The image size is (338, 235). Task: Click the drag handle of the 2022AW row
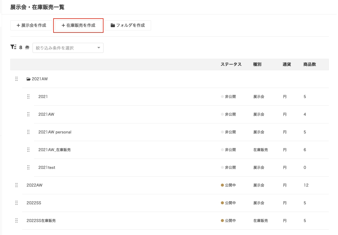point(17,185)
